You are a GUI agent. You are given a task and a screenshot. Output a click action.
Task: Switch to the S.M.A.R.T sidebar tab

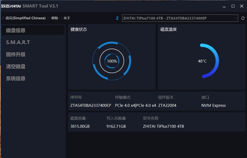[x=18, y=42]
